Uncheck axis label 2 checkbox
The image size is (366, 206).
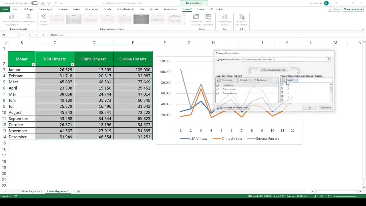click(282, 89)
